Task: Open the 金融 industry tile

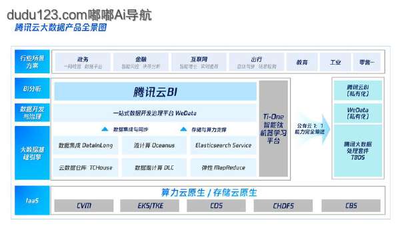Action: point(141,62)
